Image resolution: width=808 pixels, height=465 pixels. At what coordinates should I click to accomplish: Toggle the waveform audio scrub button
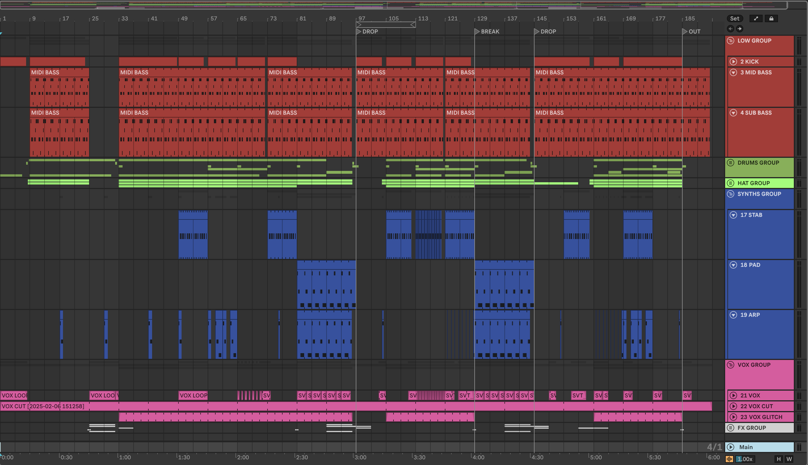729,459
